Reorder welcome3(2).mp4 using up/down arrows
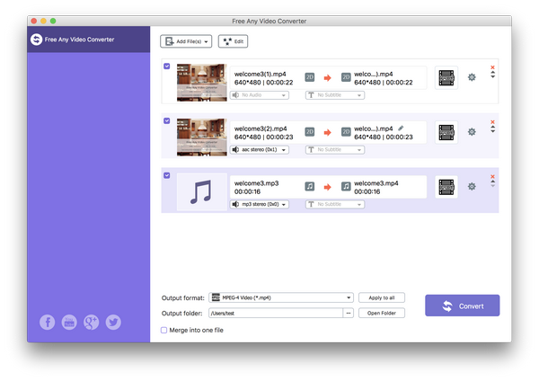Viewport: 539px width, 381px height. [493, 129]
